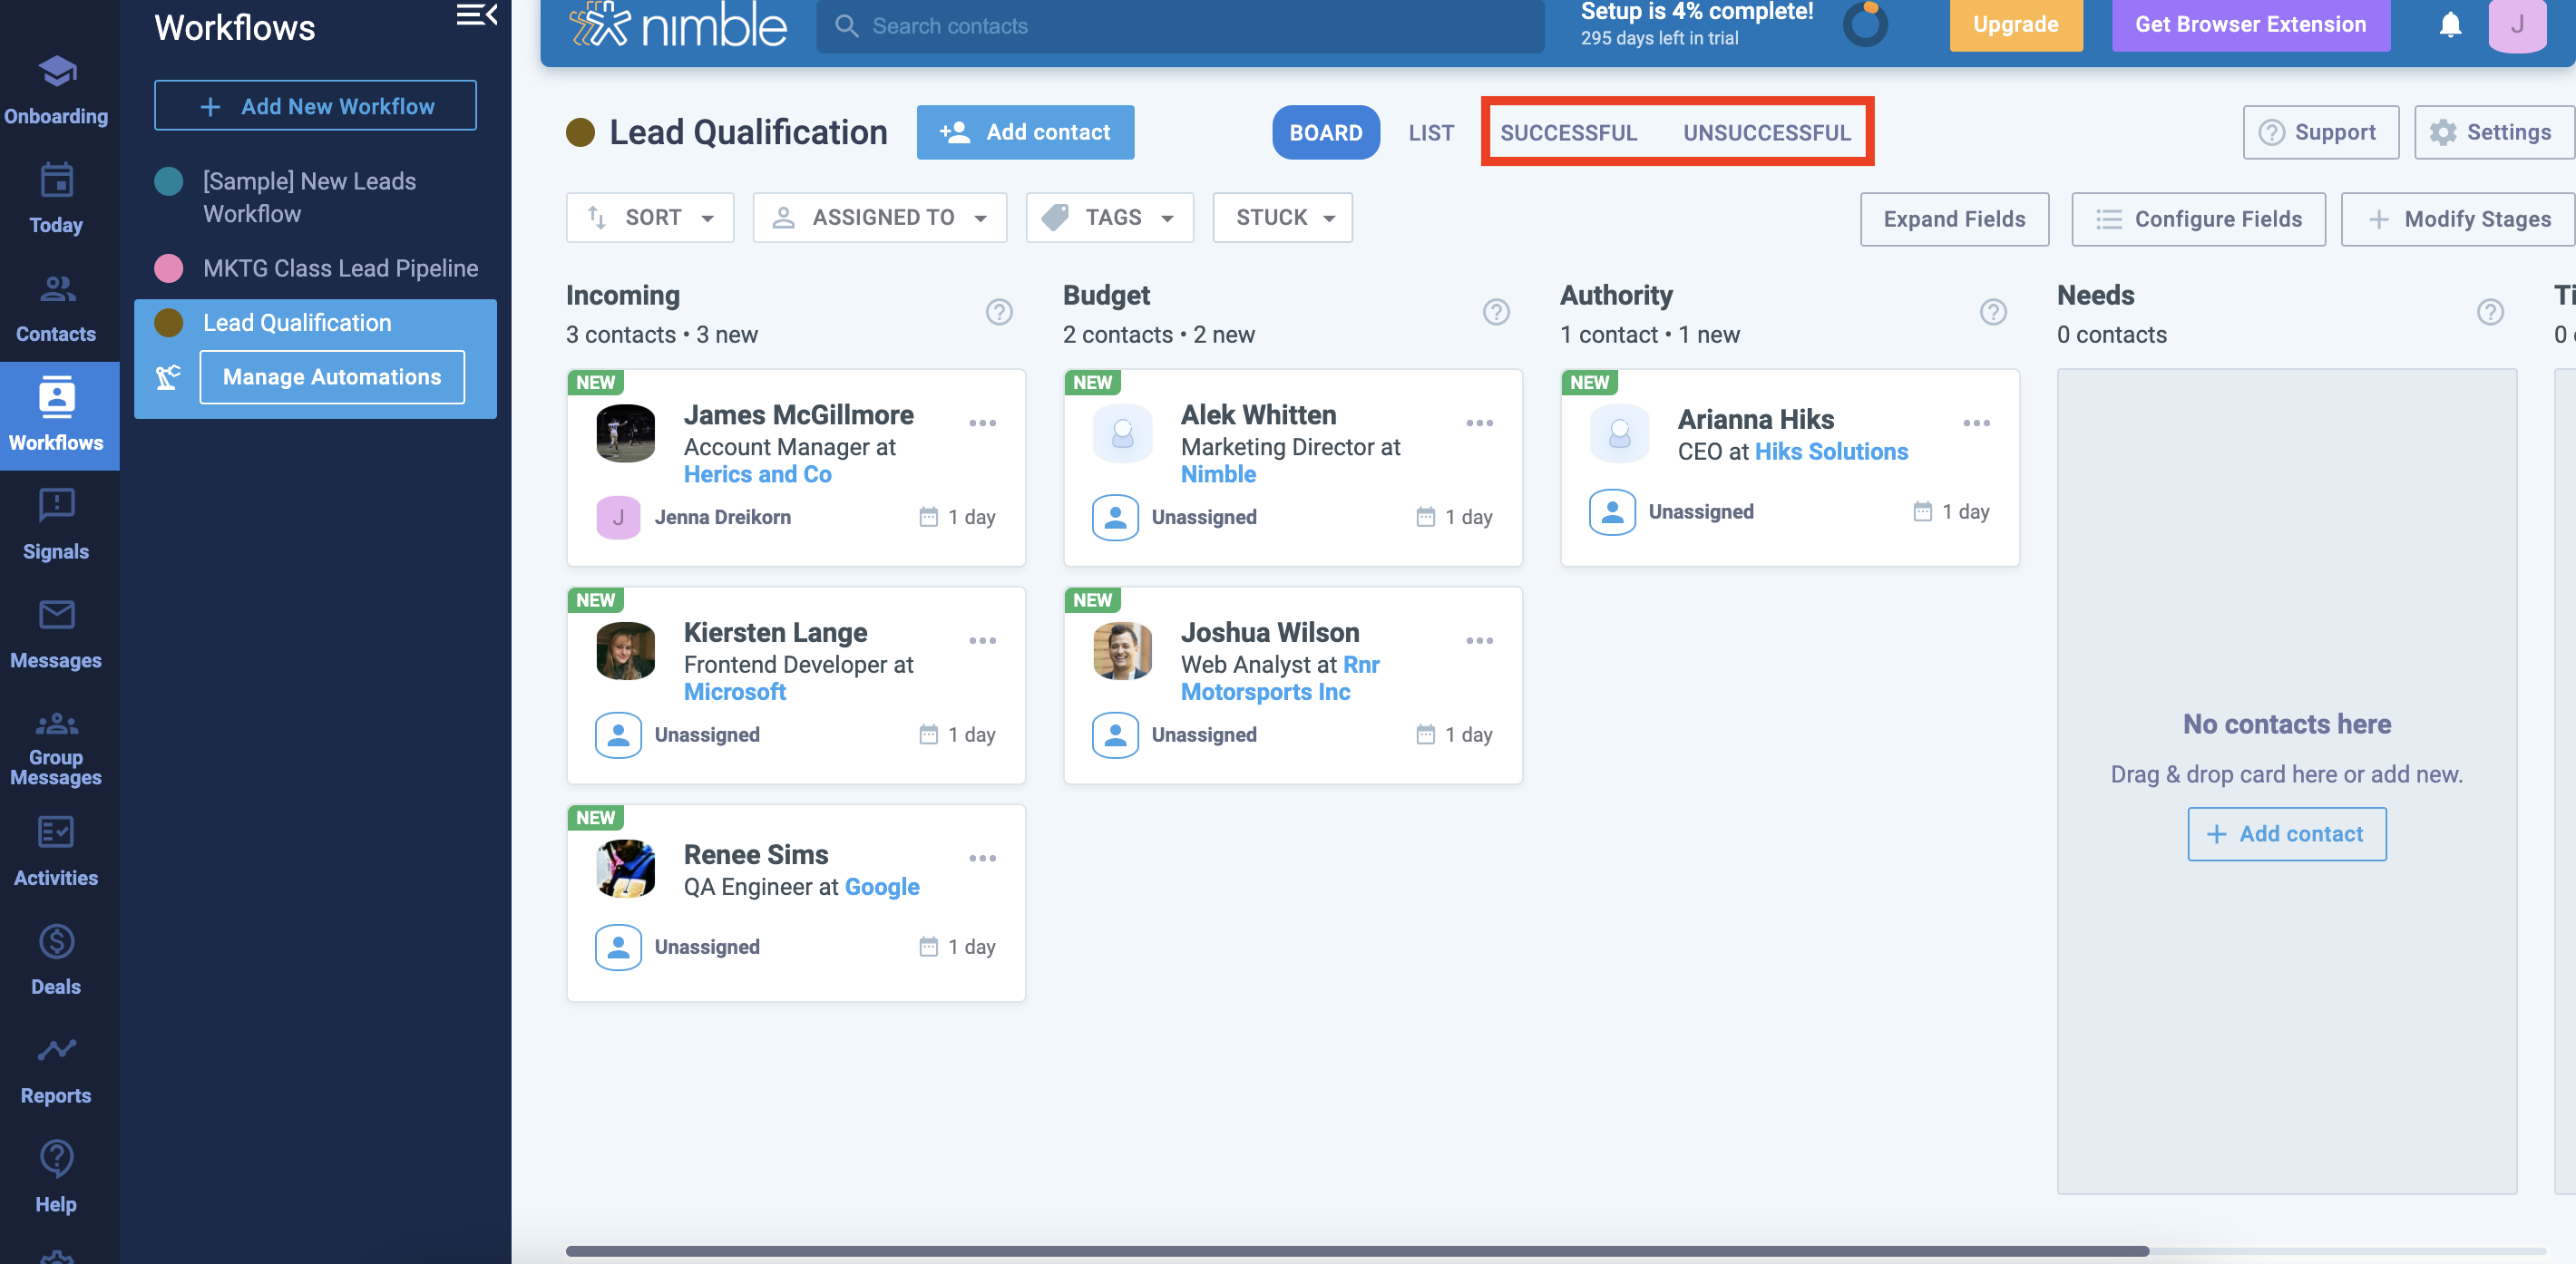The width and height of the screenshot is (2576, 1264).
Task: Expand the ASSIGNED TO filter
Action: tap(880, 218)
